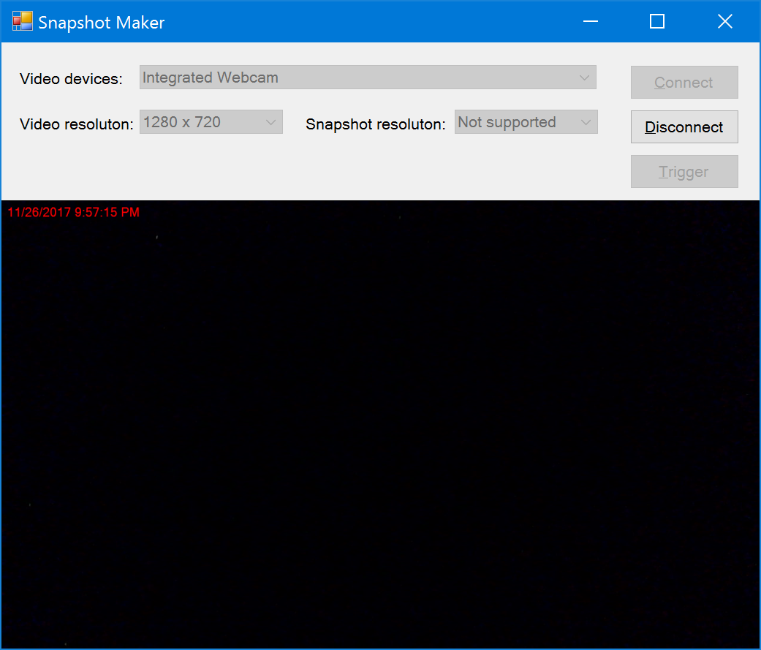Click the Not supported dropdown arrow

pyautogui.click(x=586, y=121)
